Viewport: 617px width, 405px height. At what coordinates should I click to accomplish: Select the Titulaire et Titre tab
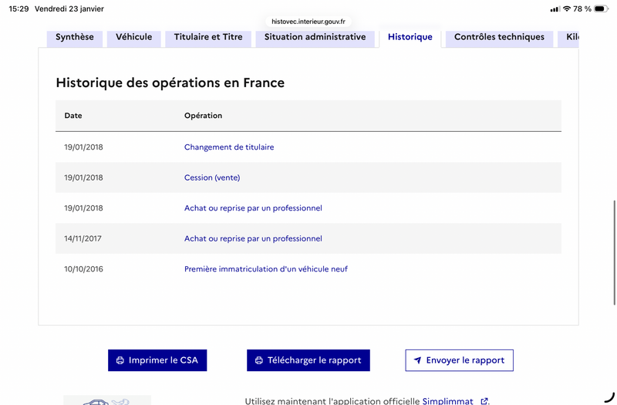click(208, 39)
